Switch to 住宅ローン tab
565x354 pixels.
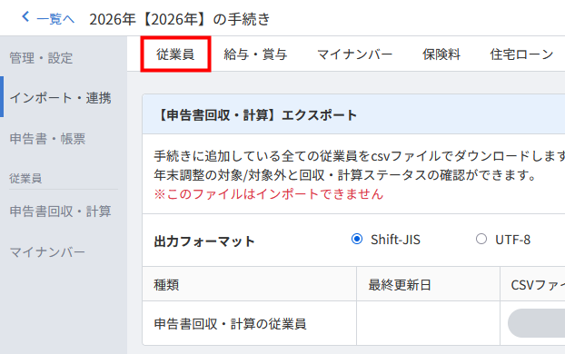click(x=521, y=54)
